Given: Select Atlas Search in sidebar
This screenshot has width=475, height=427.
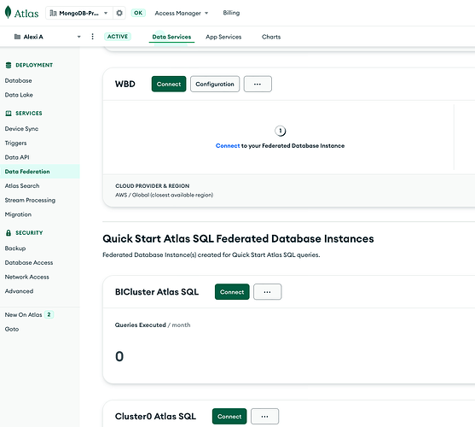Looking at the screenshot, I should click(22, 185).
